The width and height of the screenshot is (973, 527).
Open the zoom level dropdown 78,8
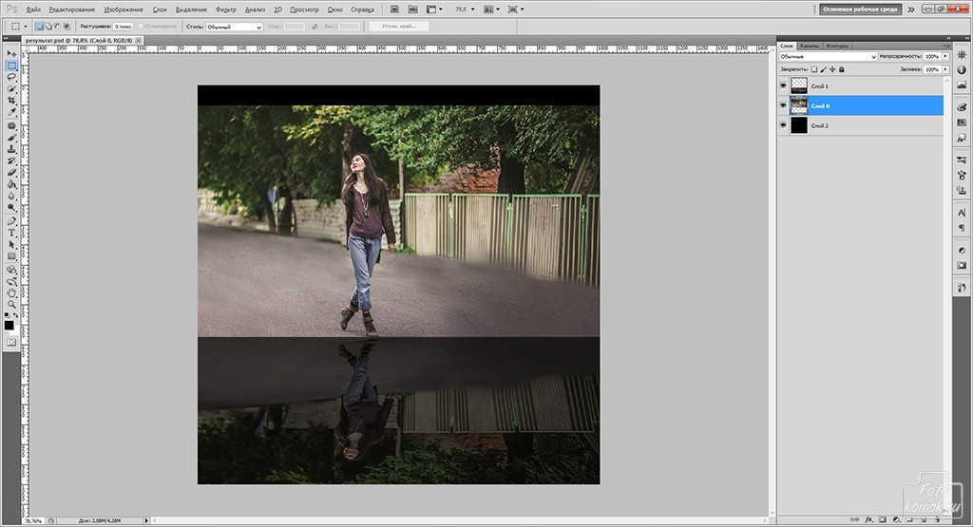(x=472, y=9)
